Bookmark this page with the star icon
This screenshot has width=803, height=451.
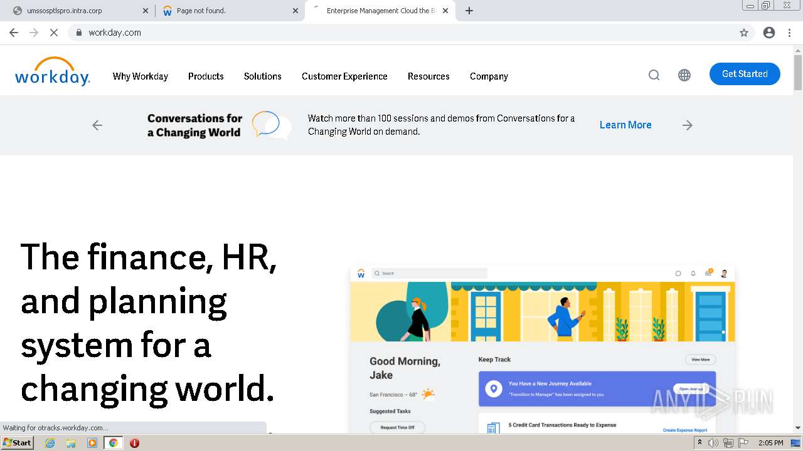click(x=744, y=33)
